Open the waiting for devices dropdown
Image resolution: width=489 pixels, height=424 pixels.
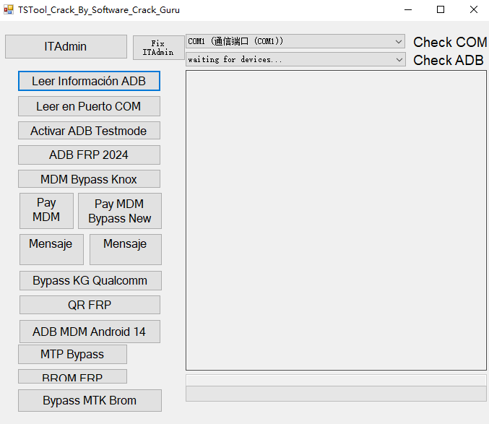[295, 59]
